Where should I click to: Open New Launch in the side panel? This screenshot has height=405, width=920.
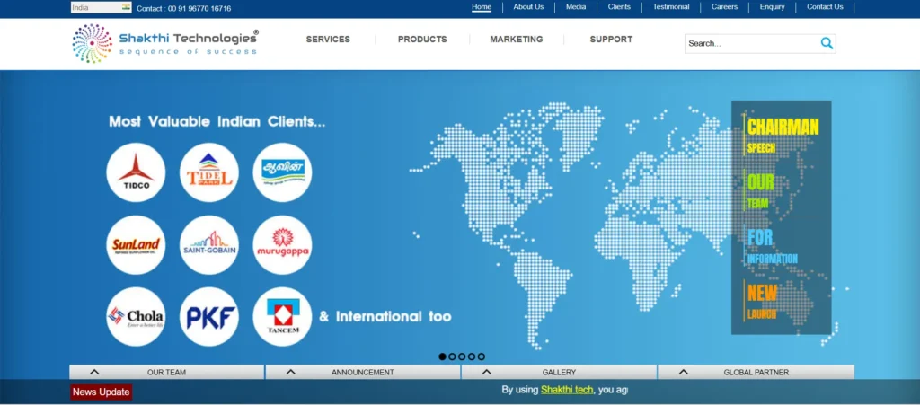(x=762, y=300)
